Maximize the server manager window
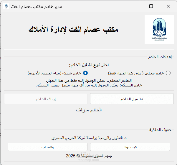This screenshot has height=165, width=177. click(151, 6)
